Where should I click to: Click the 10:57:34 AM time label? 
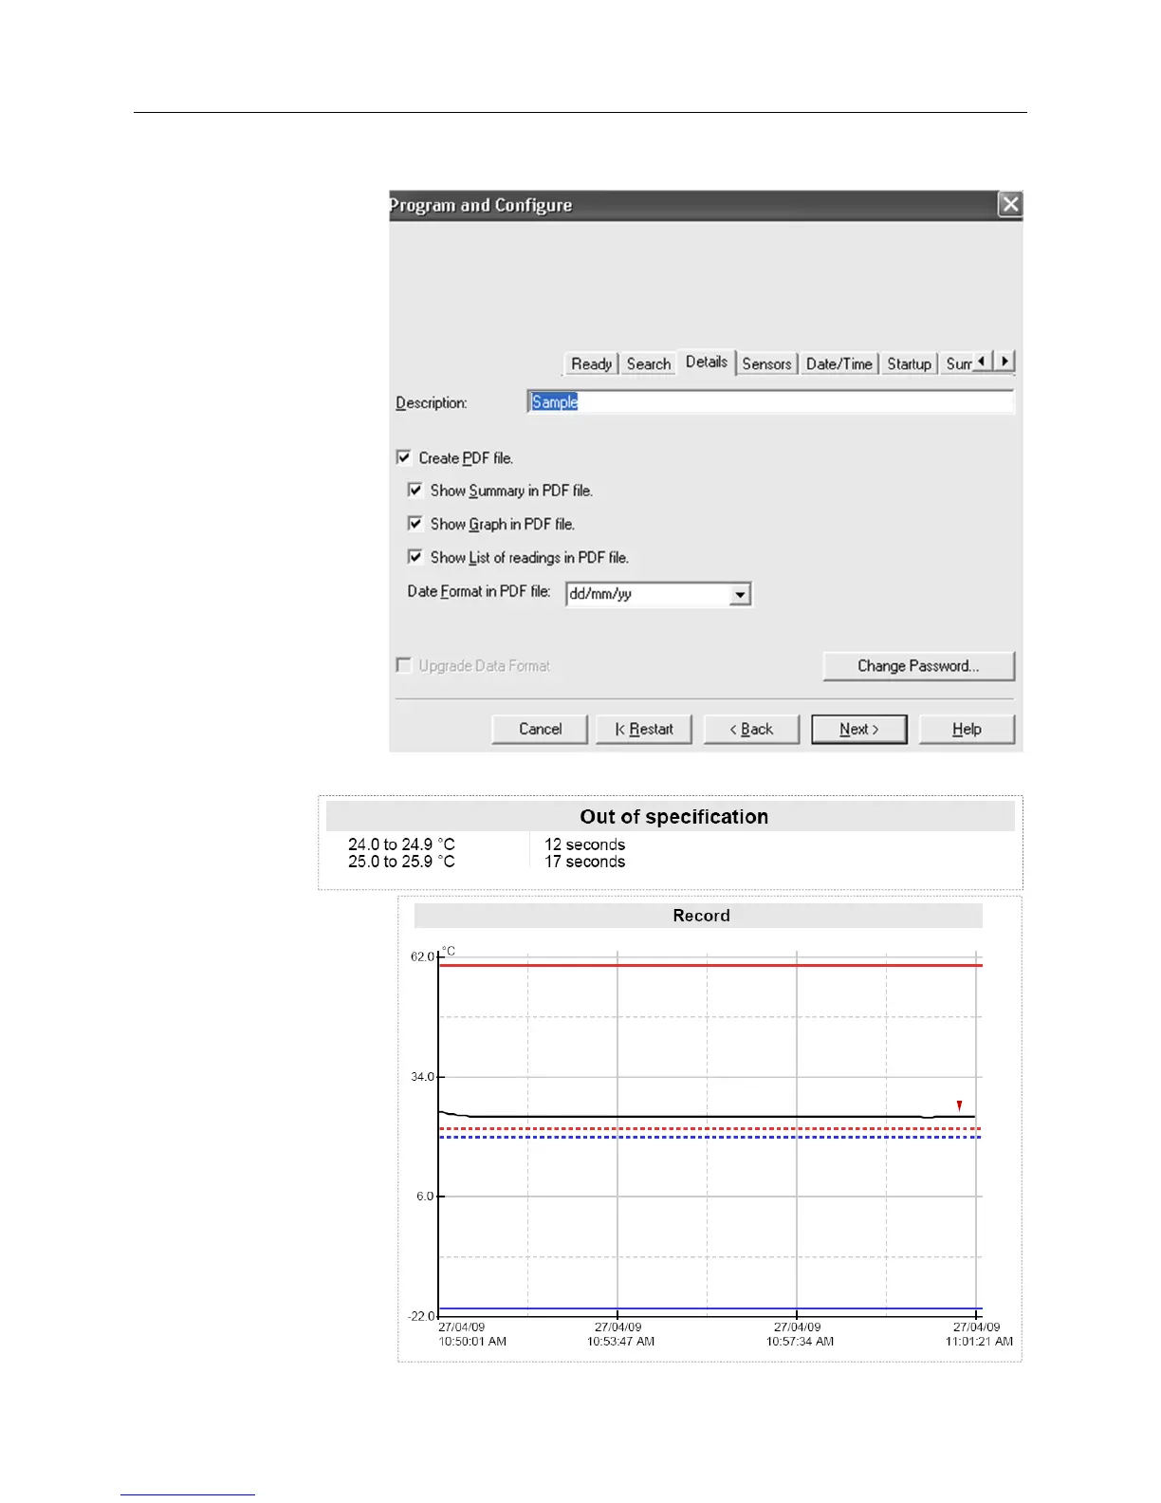pos(800,1342)
